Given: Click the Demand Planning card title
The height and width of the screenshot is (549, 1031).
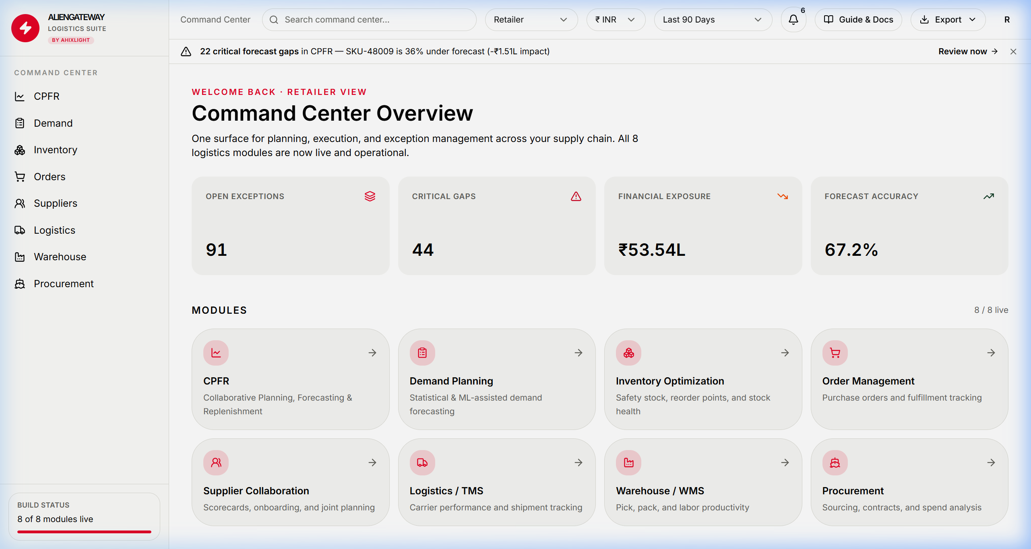Looking at the screenshot, I should pyautogui.click(x=451, y=381).
